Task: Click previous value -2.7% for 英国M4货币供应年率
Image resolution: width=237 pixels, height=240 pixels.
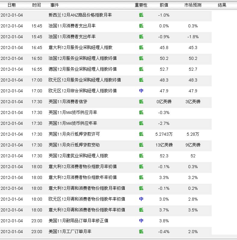Action: pyautogui.click(x=164, y=123)
